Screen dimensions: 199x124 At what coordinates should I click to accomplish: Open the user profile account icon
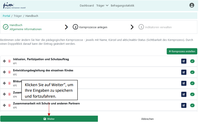click(x=192, y=5)
